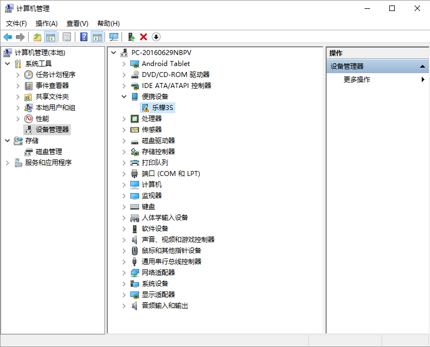Expand 网络适配器 category

coord(124,273)
